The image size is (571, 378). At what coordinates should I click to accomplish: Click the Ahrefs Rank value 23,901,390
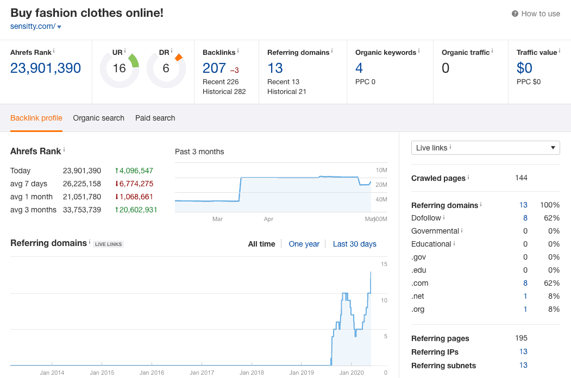tap(46, 68)
